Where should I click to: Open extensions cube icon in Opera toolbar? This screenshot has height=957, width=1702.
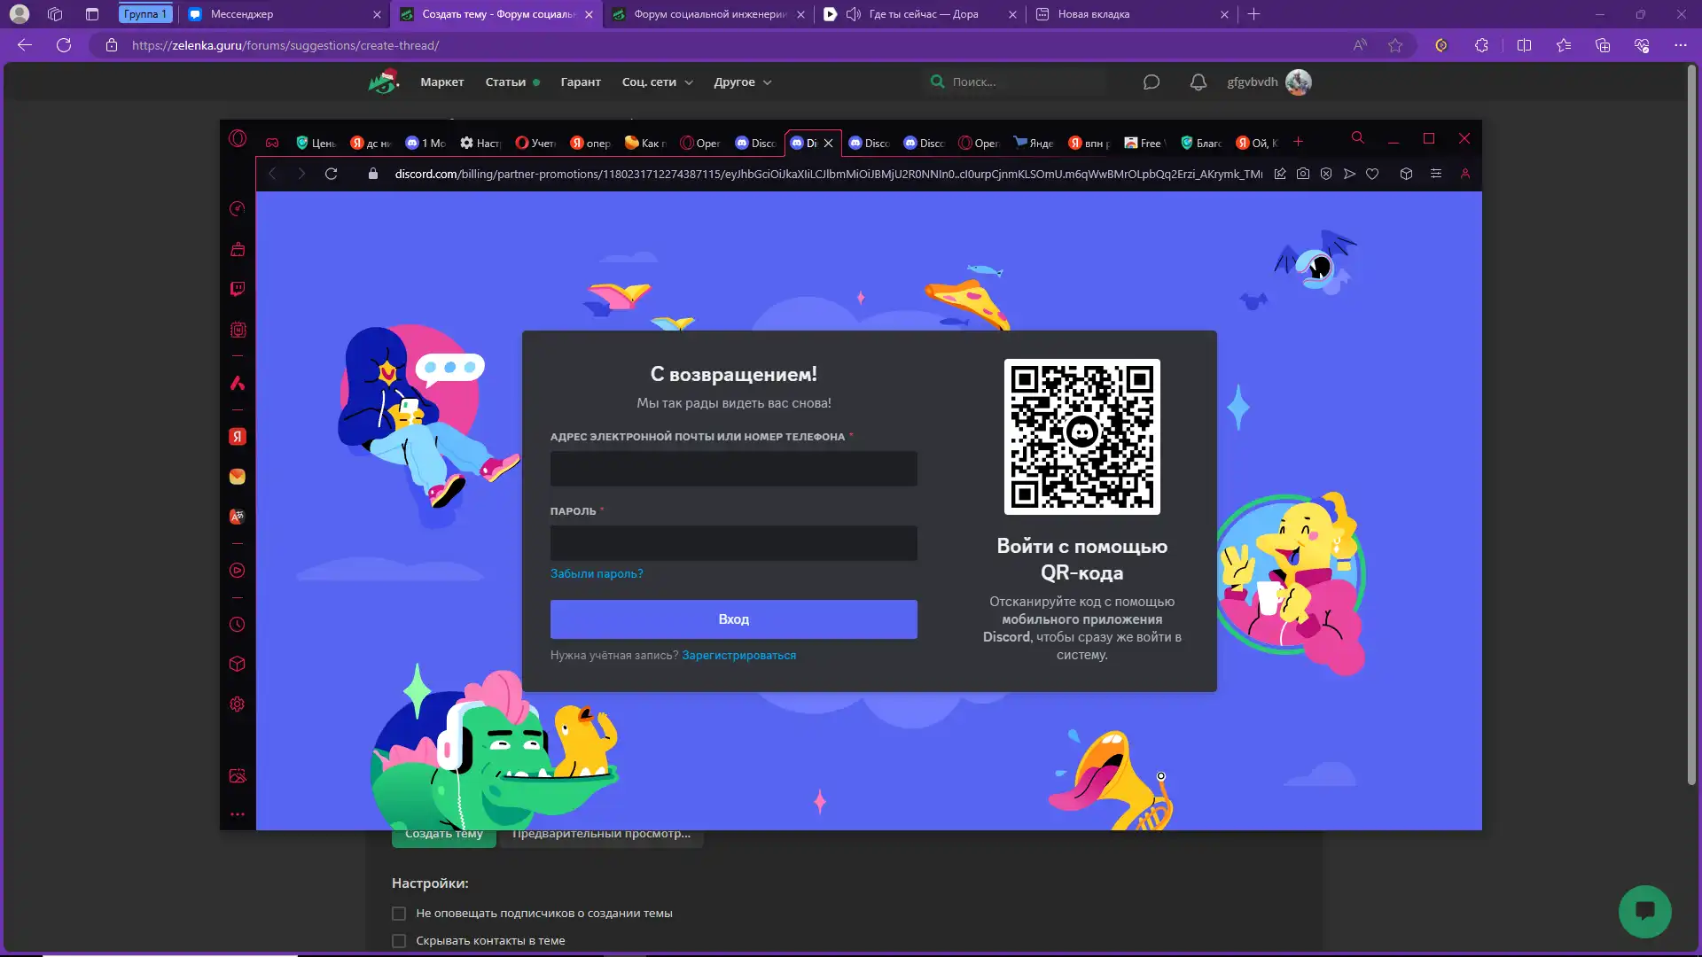1406,174
